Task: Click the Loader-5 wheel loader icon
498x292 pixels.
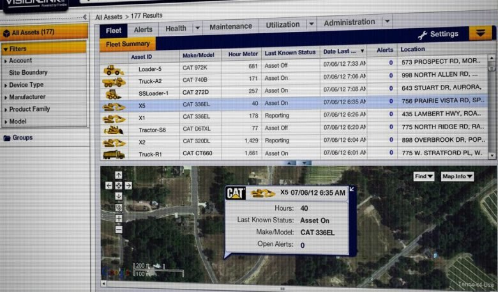Action: coord(114,70)
